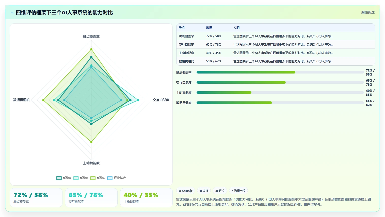The height and width of the screenshot is (217, 385).
Task: Open the 主动智能度 data card
Action: click(146, 198)
